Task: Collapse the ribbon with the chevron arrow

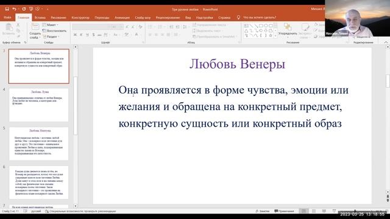Action: (x=386, y=43)
